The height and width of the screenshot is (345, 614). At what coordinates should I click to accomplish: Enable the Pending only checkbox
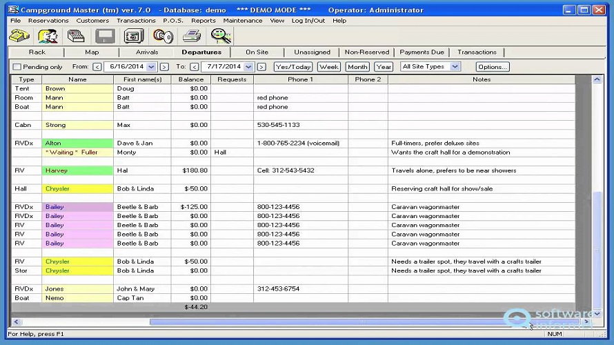coord(17,67)
